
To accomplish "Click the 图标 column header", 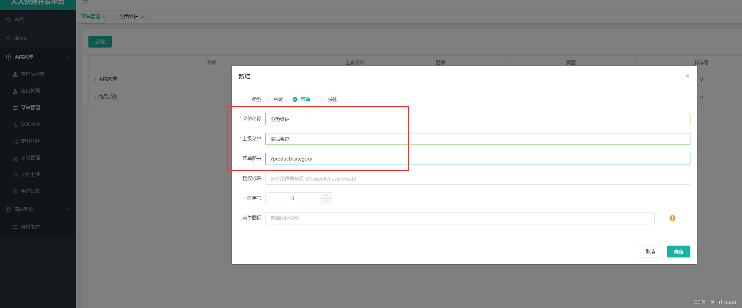I will [440, 62].
